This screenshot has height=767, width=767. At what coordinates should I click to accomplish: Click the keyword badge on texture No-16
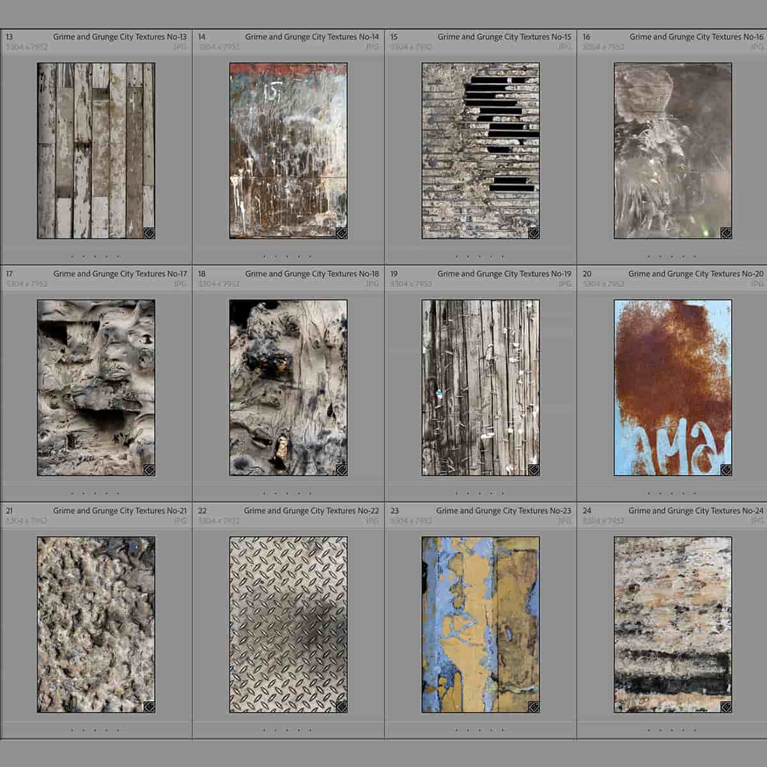(725, 232)
